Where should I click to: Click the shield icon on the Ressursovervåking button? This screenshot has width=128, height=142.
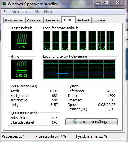click(x=75, y=122)
